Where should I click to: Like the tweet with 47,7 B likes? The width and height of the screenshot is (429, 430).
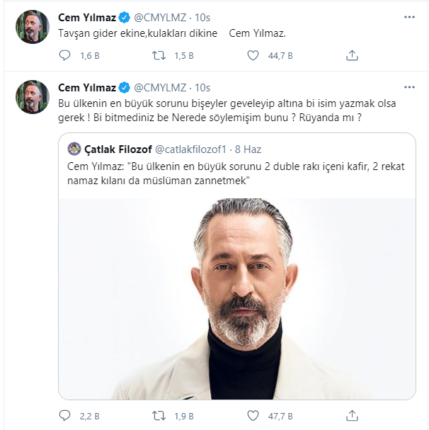point(253,416)
